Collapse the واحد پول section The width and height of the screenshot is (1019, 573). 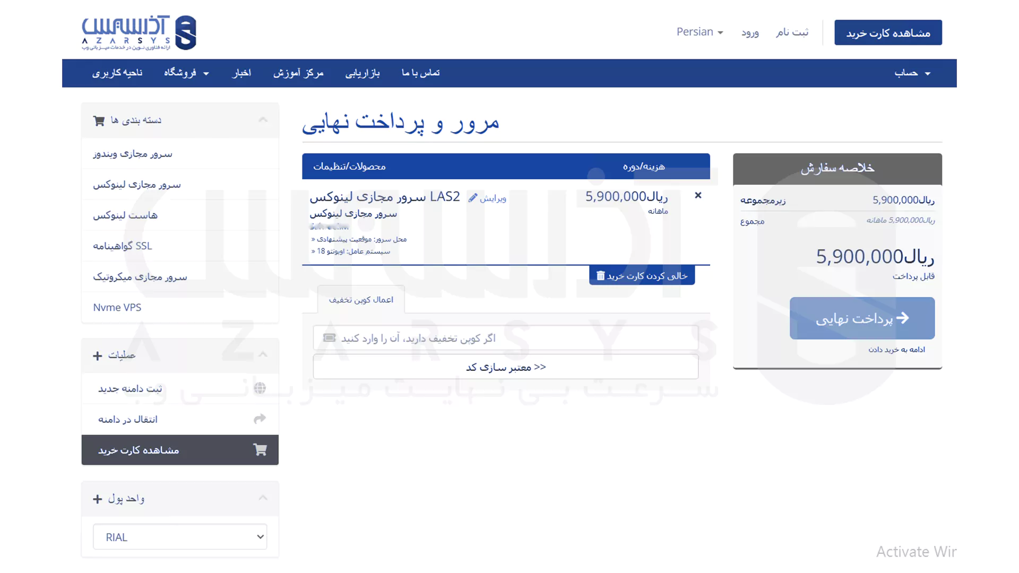263,498
